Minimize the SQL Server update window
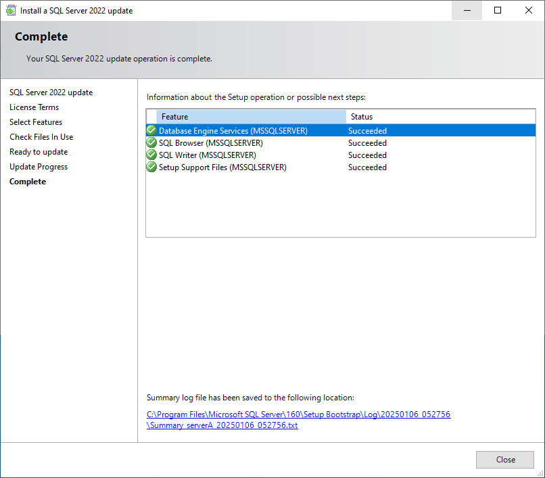545x478 pixels. click(x=467, y=10)
